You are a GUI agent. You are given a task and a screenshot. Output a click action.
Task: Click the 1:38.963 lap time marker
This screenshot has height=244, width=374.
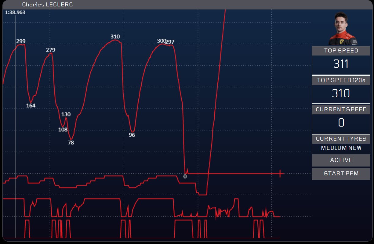coord(15,13)
